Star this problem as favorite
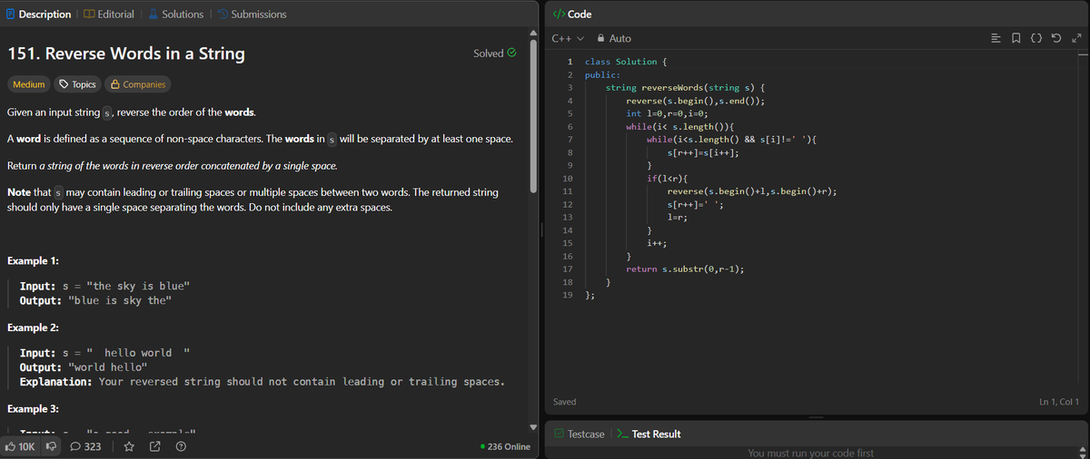The width and height of the screenshot is (1090, 459). pyautogui.click(x=129, y=446)
